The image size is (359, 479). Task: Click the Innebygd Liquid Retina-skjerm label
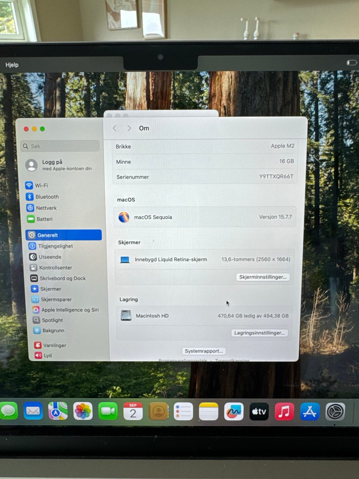coord(171,259)
